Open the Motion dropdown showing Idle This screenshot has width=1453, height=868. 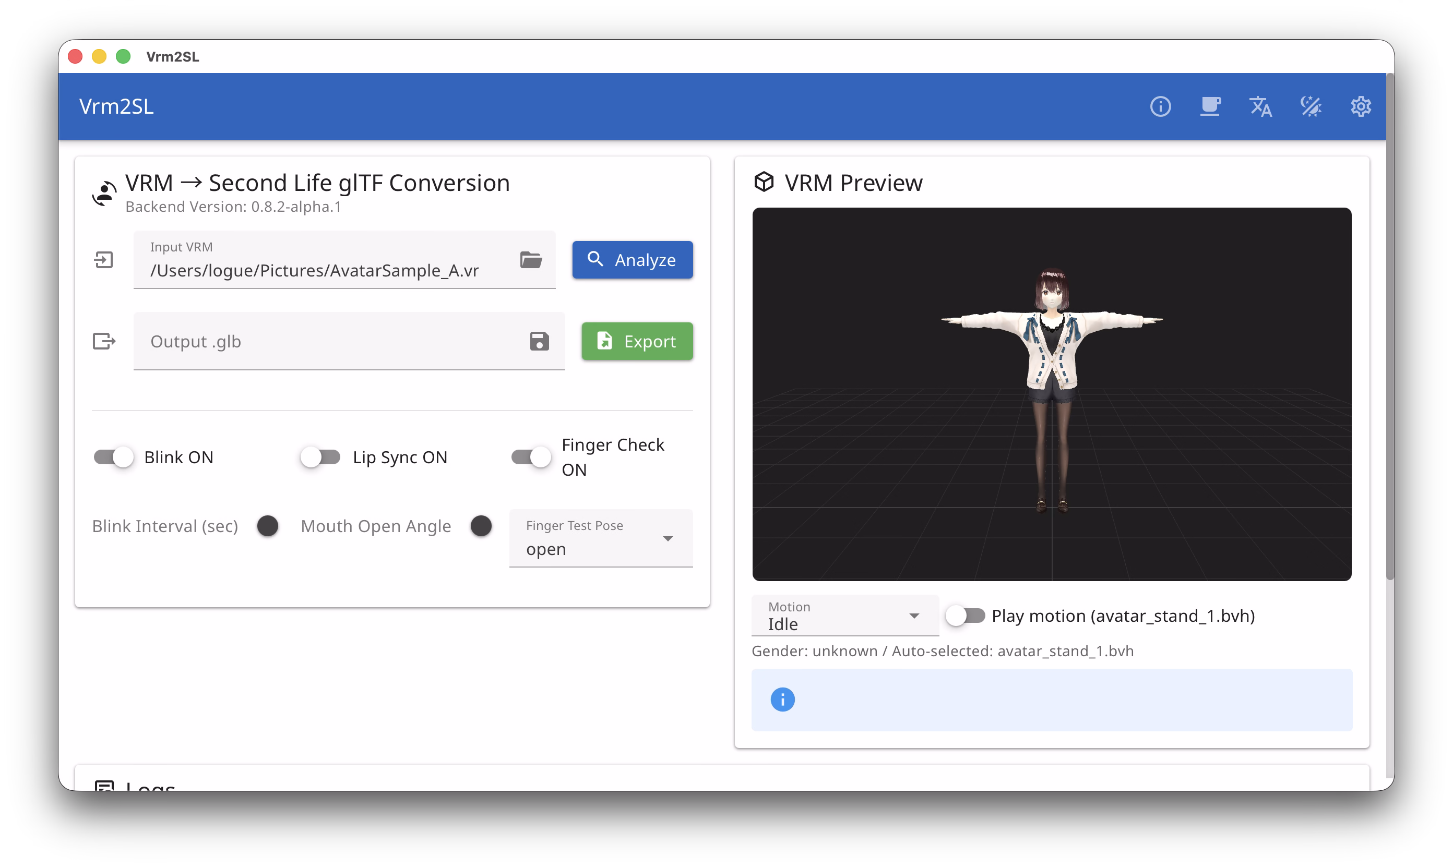point(845,616)
